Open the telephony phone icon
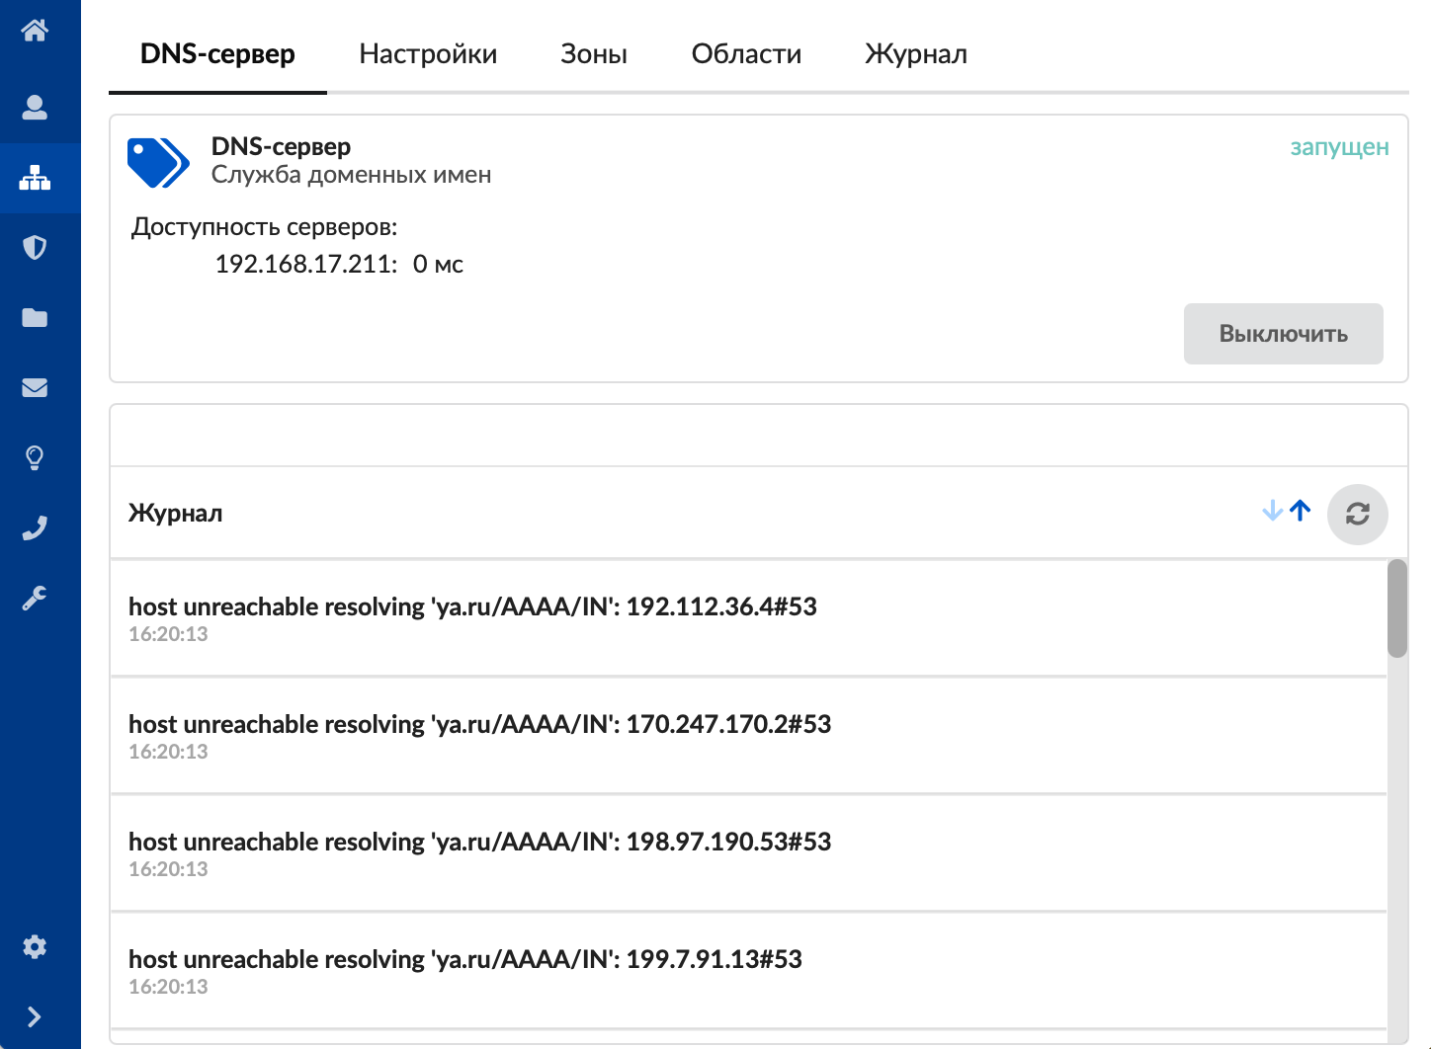 (35, 528)
